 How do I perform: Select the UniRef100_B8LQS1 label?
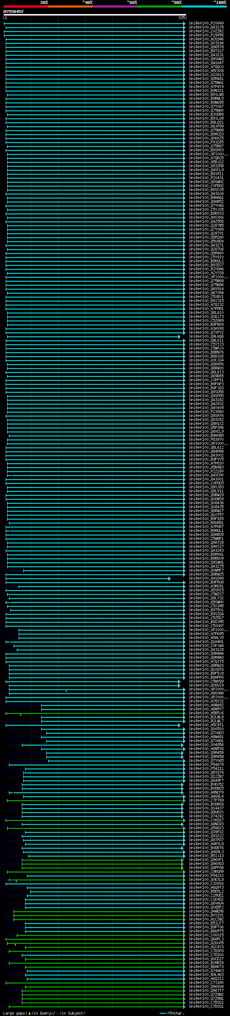coord(206,122)
